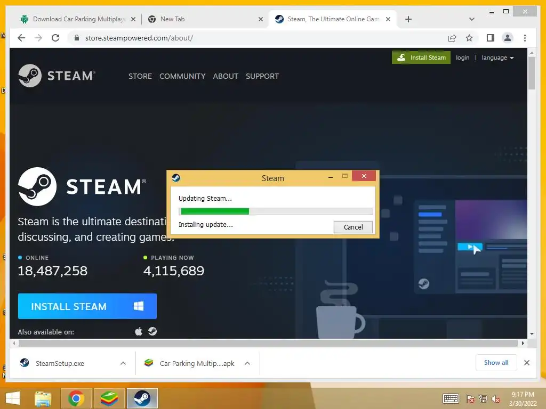Image resolution: width=546 pixels, height=409 pixels.
Task: Open the side panel icon in Chrome
Action: (491, 38)
